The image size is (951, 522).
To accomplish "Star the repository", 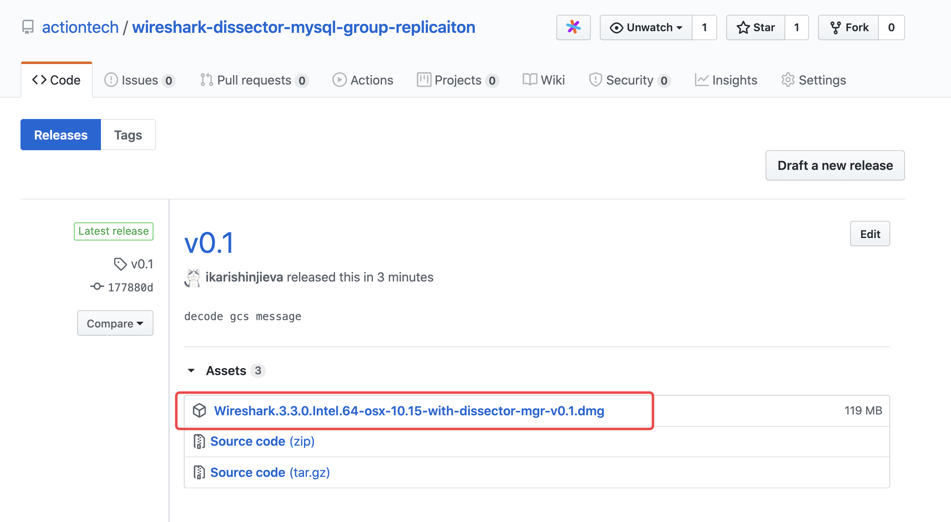I will (755, 27).
